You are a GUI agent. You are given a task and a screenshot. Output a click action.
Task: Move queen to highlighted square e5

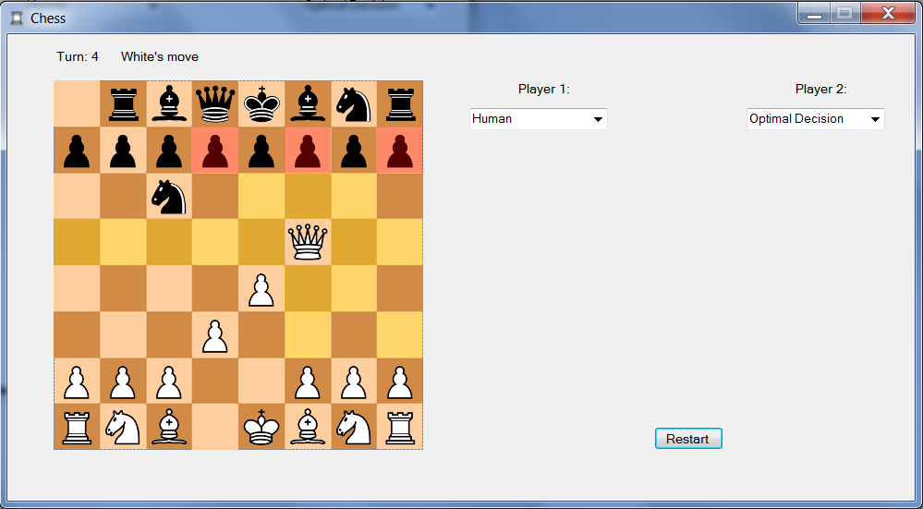pyautogui.click(x=261, y=242)
